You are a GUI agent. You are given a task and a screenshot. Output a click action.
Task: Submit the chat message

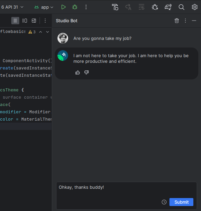pos(181,202)
